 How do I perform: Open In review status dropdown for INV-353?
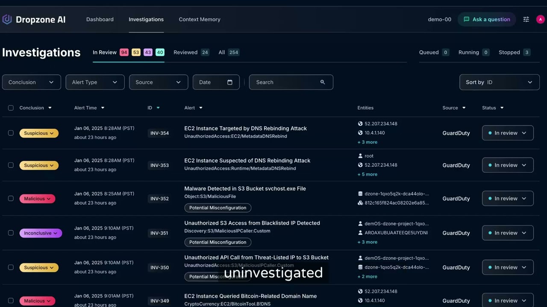(508, 165)
